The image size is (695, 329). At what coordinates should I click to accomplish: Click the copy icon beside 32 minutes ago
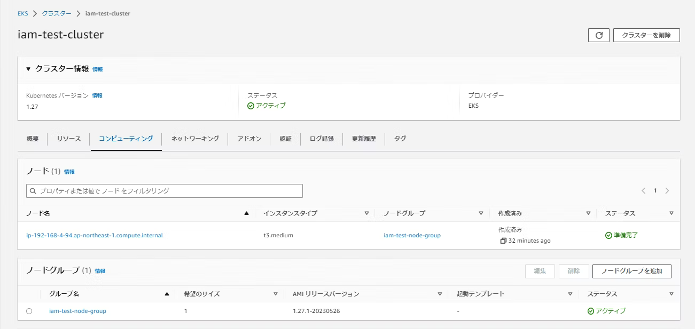[503, 241]
